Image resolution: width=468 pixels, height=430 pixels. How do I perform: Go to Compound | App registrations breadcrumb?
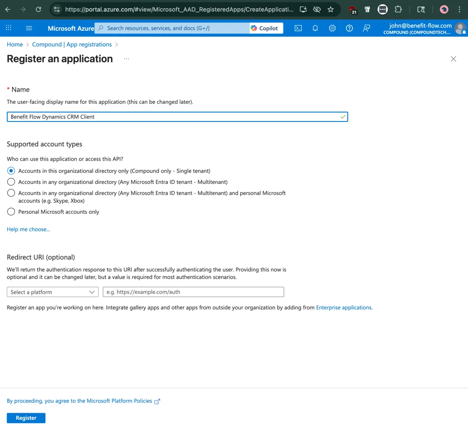[72, 44]
